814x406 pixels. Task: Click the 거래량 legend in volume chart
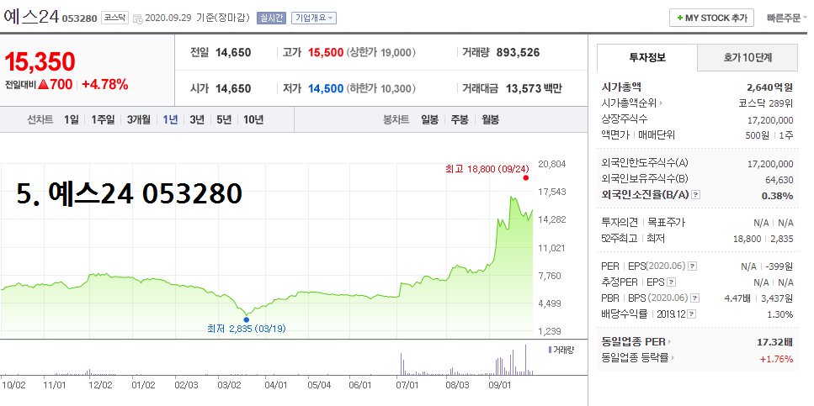tap(561, 350)
